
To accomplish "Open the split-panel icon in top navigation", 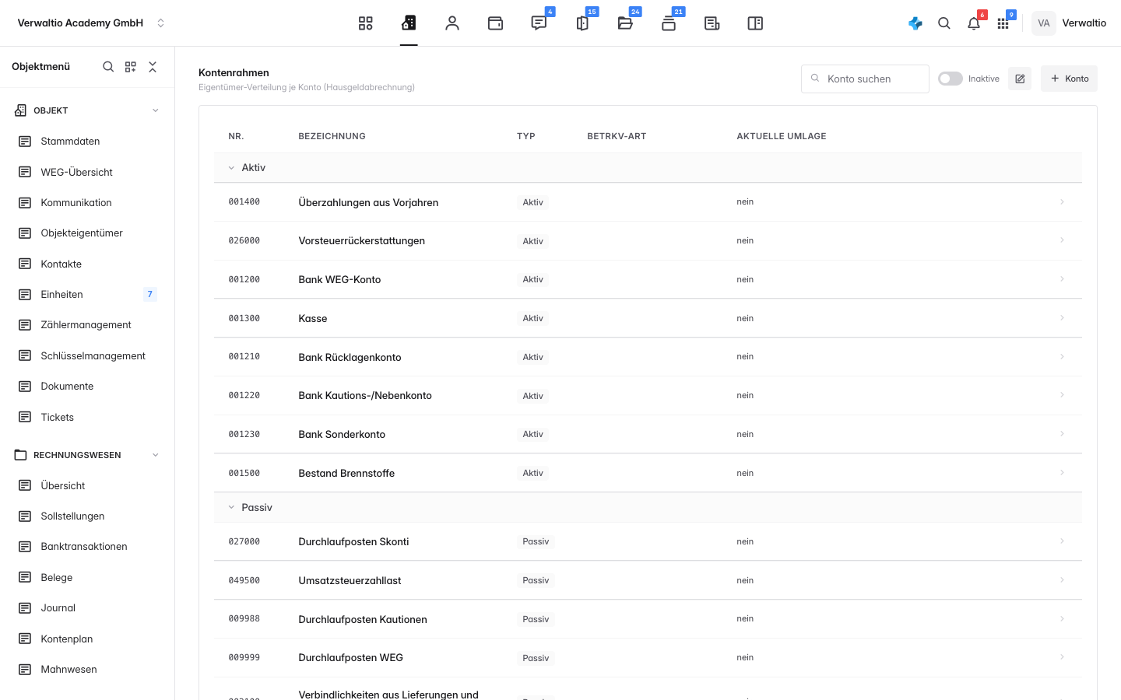I will tap(755, 23).
